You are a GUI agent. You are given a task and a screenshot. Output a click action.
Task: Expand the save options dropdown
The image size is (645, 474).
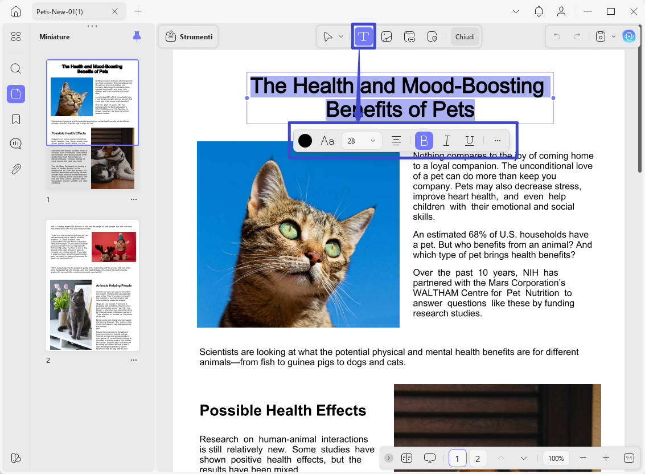pos(613,36)
